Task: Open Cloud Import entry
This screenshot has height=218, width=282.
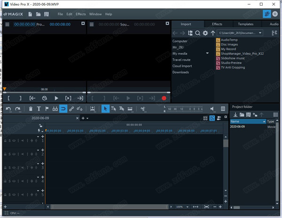Action: click(182, 66)
